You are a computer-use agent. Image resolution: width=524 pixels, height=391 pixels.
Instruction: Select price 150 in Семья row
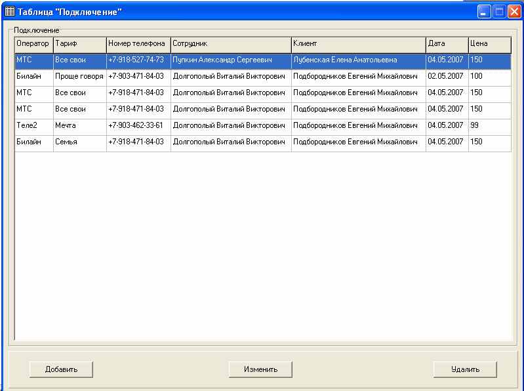tap(490, 144)
